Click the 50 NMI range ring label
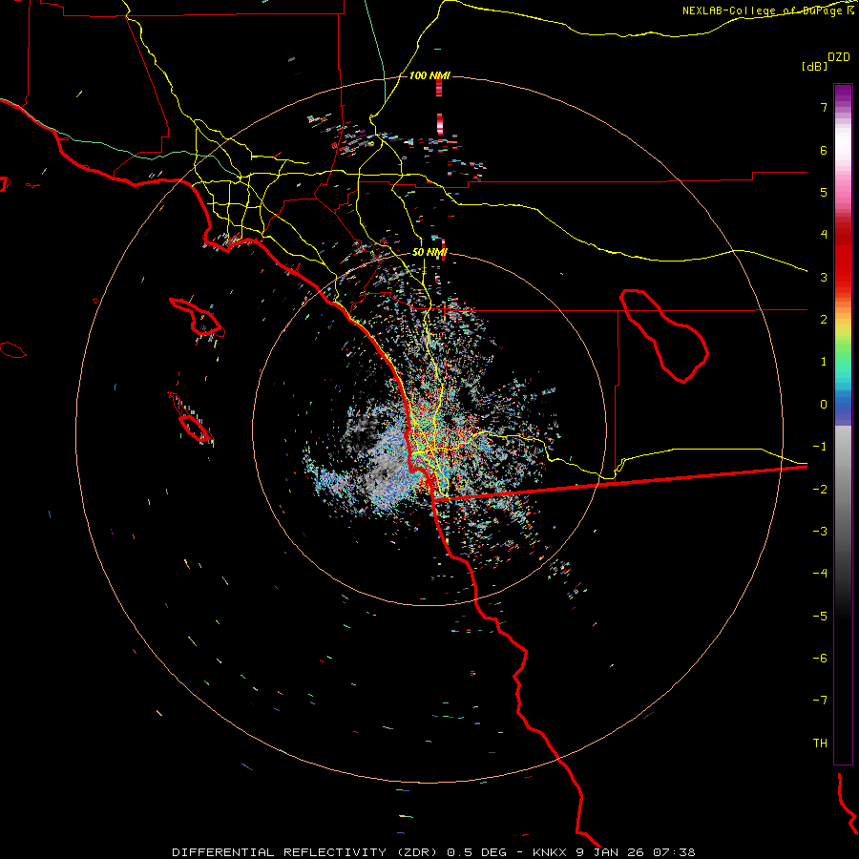The image size is (859, 859). [x=429, y=252]
